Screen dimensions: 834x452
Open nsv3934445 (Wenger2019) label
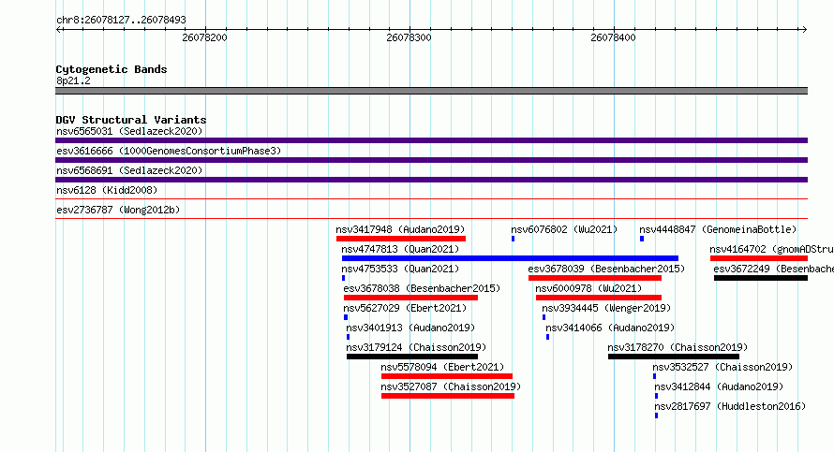point(606,308)
